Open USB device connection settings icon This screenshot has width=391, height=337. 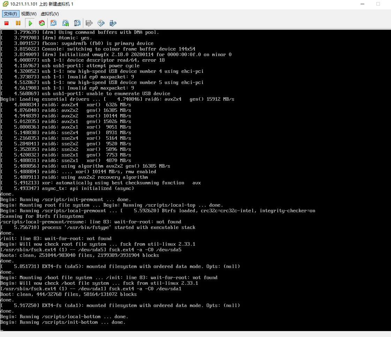(x=113, y=23)
